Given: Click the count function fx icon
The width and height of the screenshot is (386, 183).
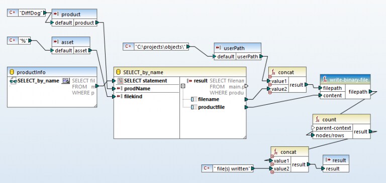Looking at the screenshot, I should click(x=318, y=120).
